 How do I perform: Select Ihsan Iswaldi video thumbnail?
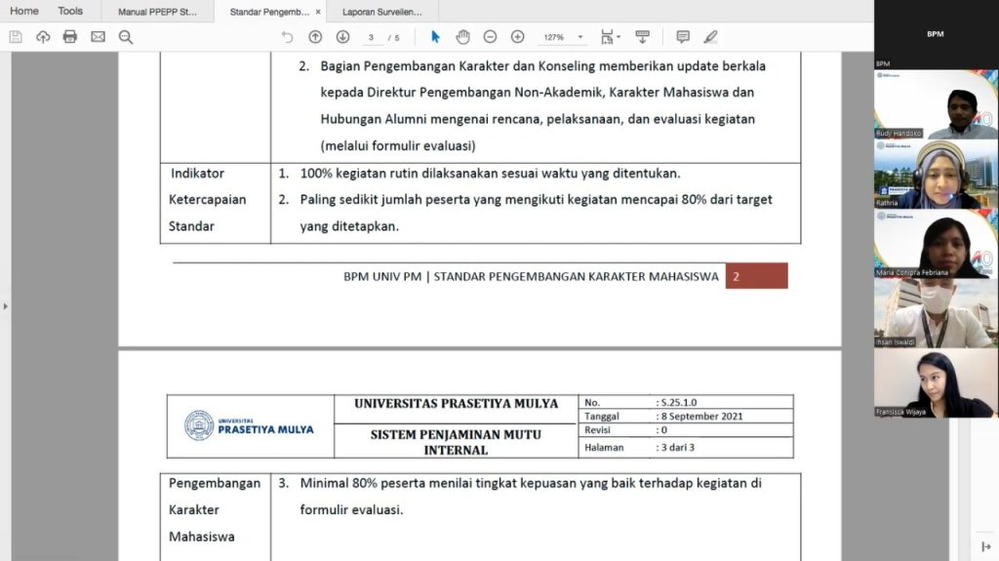point(936,313)
